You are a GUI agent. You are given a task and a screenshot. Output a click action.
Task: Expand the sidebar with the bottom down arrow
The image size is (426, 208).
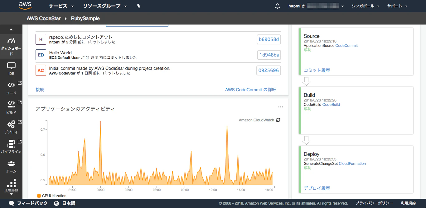pyautogui.click(x=11, y=194)
